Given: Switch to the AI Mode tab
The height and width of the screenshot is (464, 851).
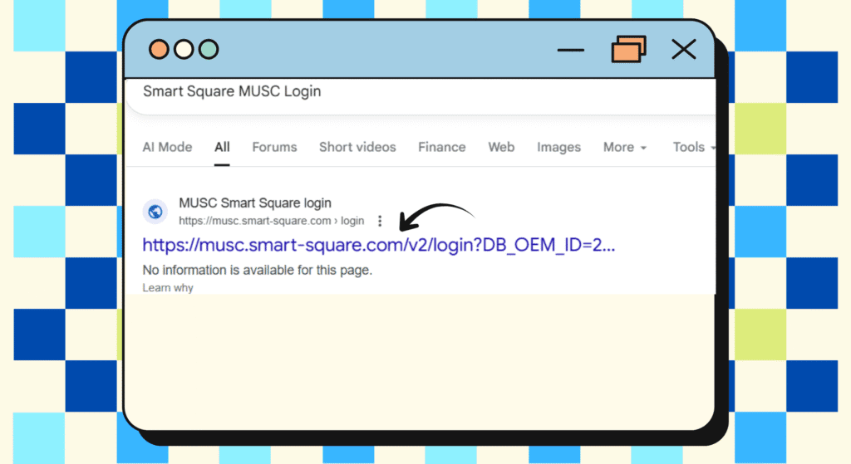Looking at the screenshot, I should tap(167, 147).
